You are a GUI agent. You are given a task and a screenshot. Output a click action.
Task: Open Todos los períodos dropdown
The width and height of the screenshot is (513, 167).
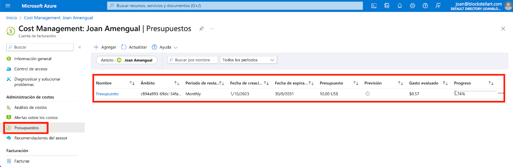pos(248,60)
